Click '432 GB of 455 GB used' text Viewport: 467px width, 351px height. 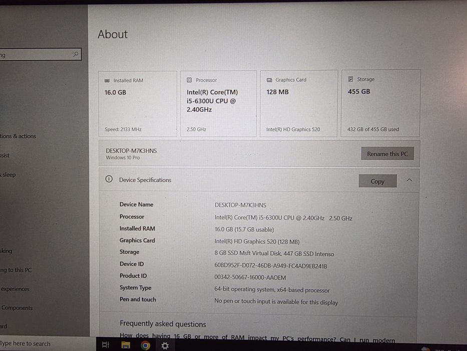coord(373,129)
